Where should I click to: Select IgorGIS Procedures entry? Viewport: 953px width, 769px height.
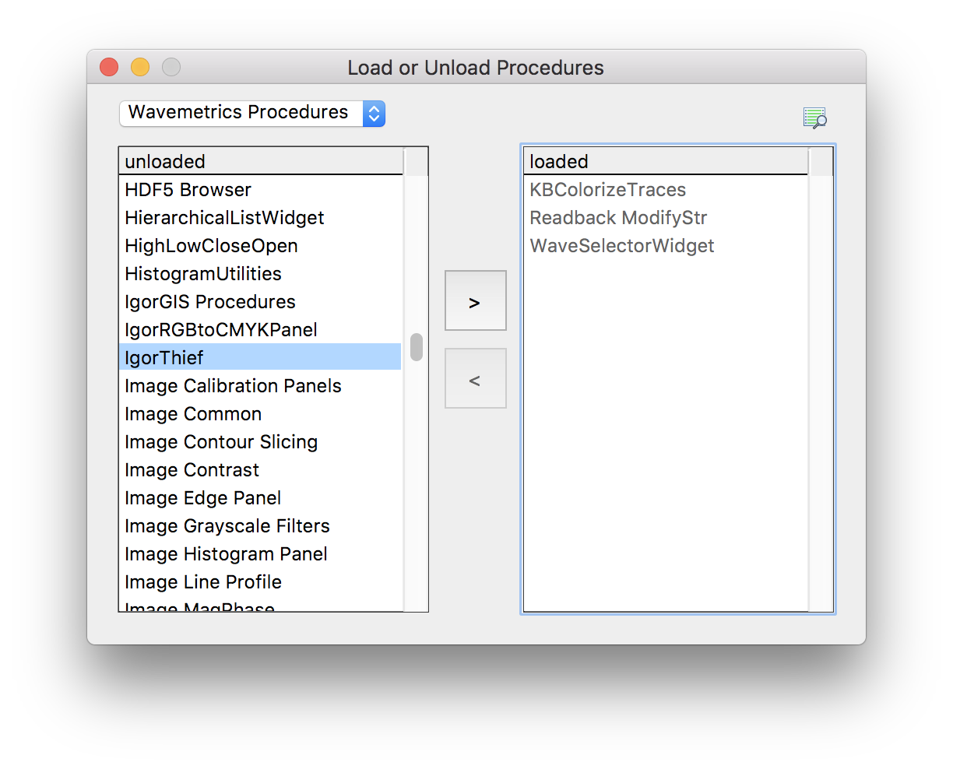coord(261,302)
